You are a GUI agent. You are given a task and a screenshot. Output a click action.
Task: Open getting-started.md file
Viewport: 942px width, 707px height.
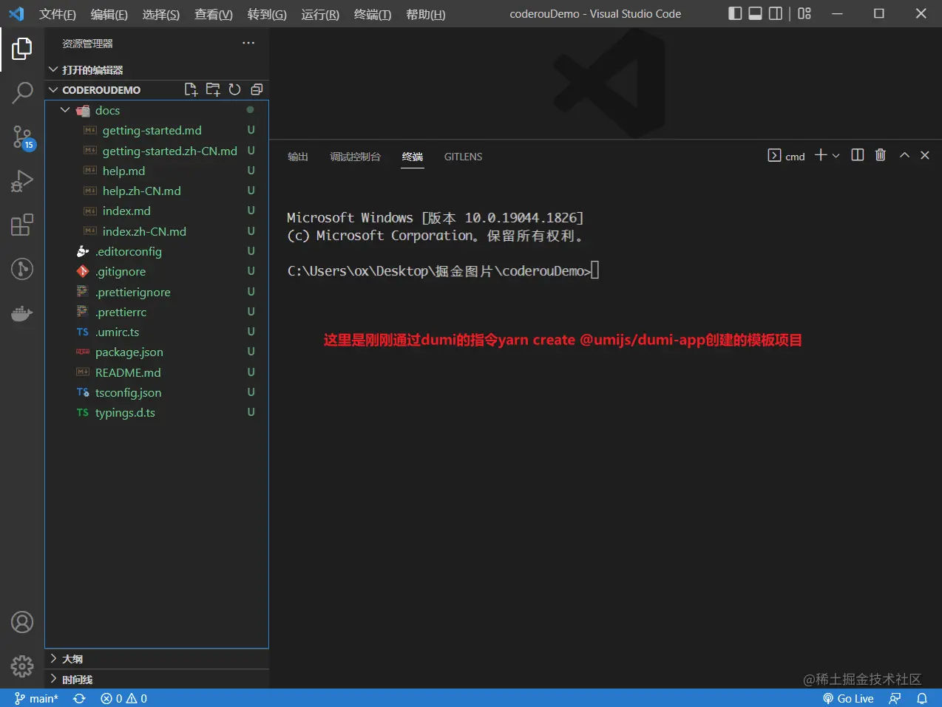(157, 130)
